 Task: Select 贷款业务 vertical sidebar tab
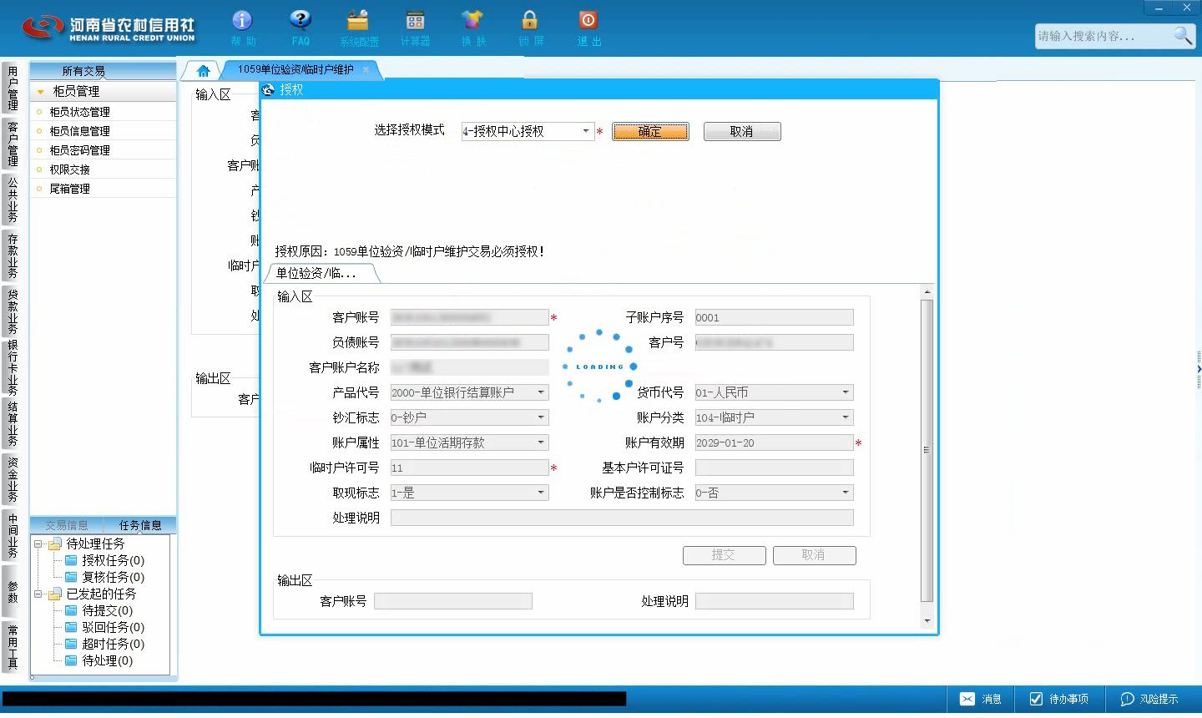[x=13, y=311]
